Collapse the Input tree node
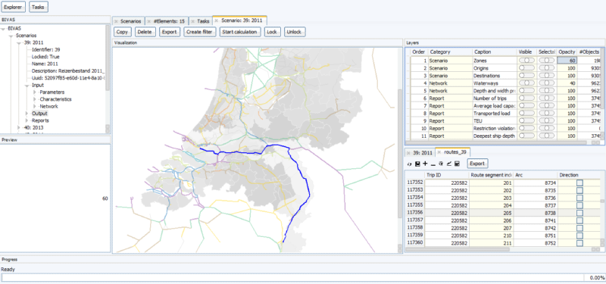This screenshot has height=284, width=606. pyautogui.click(x=27, y=86)
